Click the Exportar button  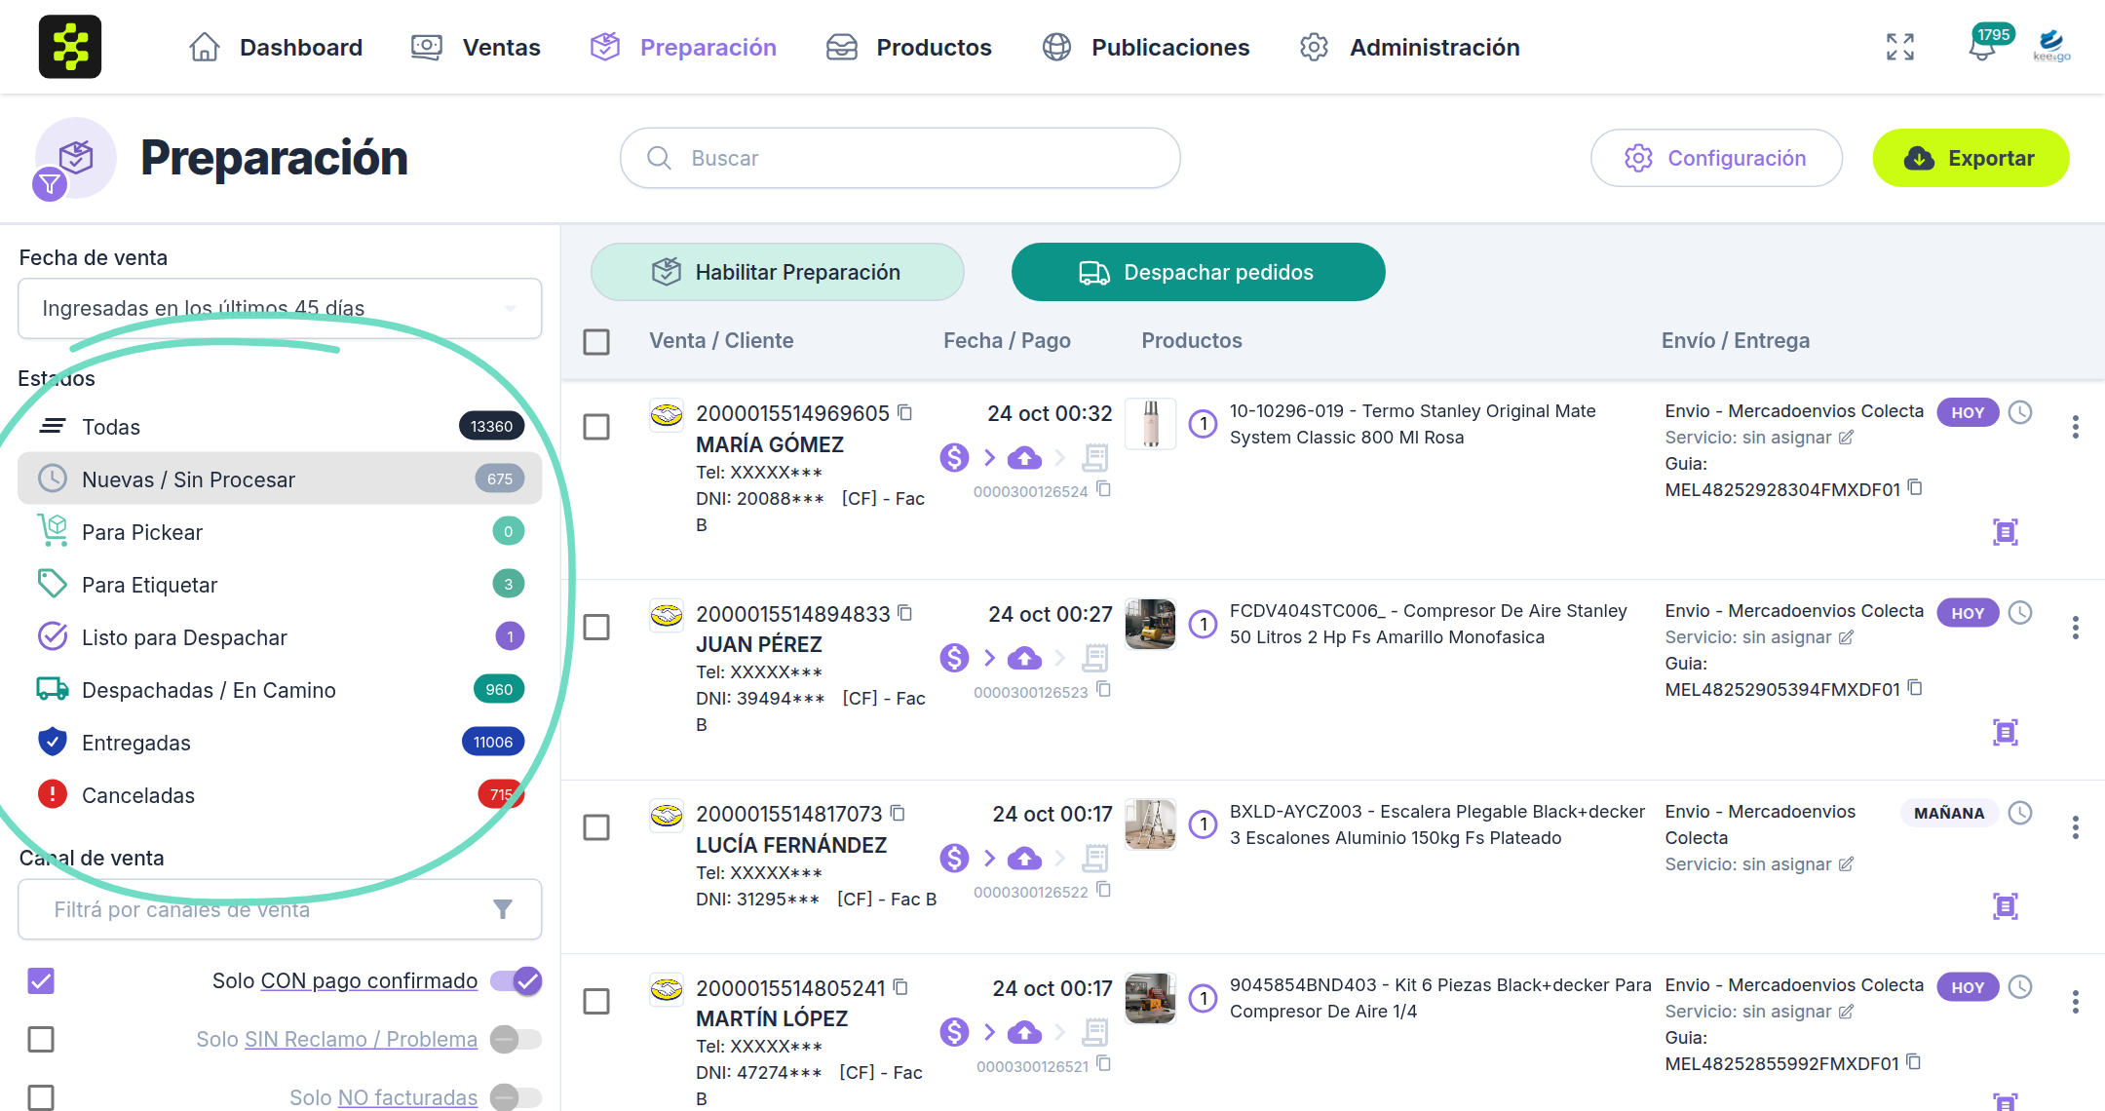pyautogui.click(x=1971, y=158)
